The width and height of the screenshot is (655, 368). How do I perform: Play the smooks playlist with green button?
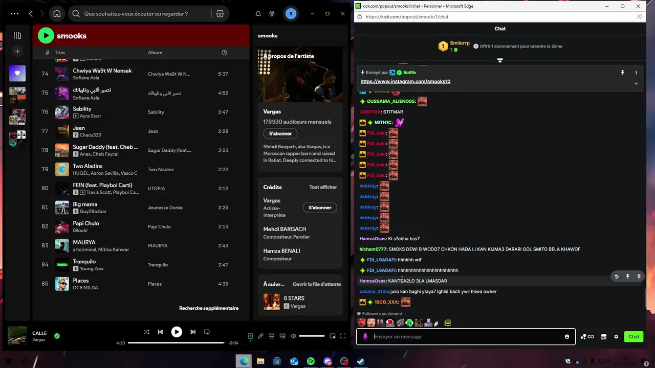[46, 35]
